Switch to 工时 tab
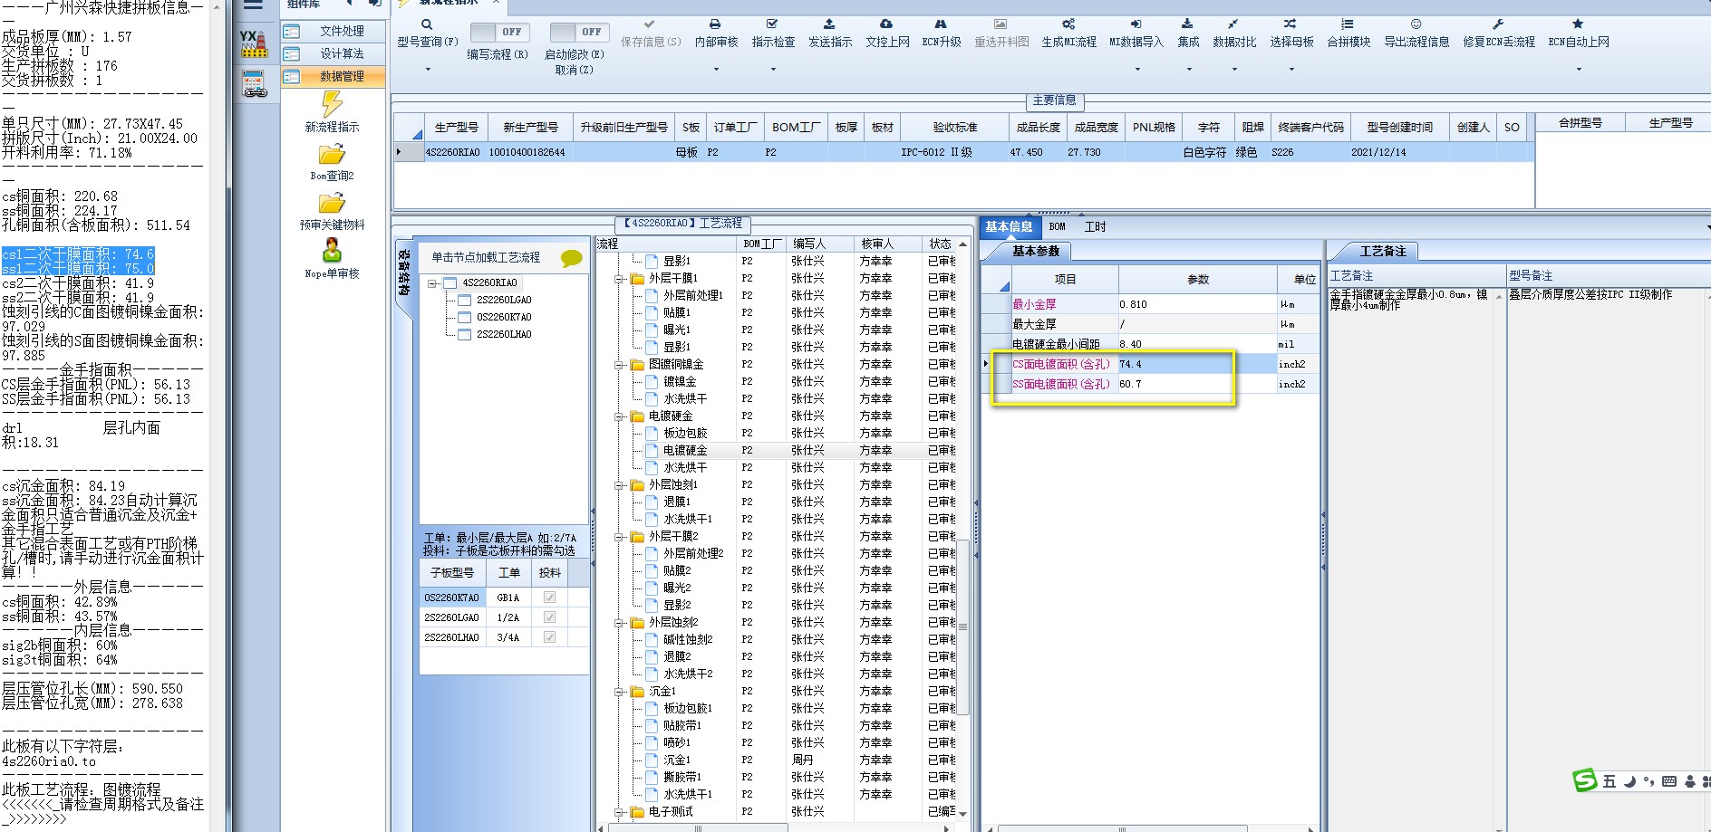 [1095, 226]
